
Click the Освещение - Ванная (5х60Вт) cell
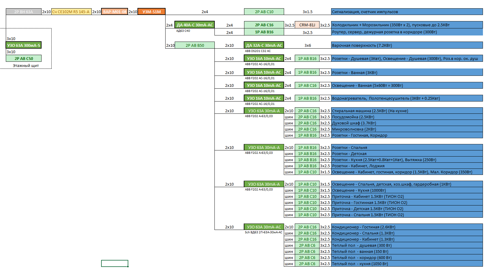click(407, 85)
